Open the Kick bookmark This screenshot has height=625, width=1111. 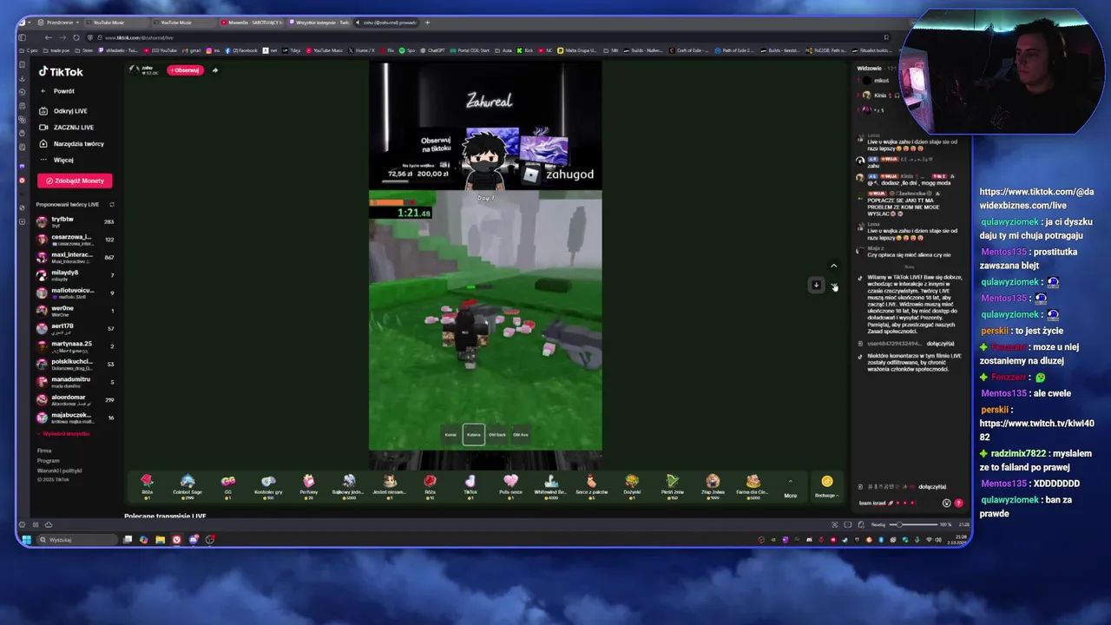click(526, 50)
